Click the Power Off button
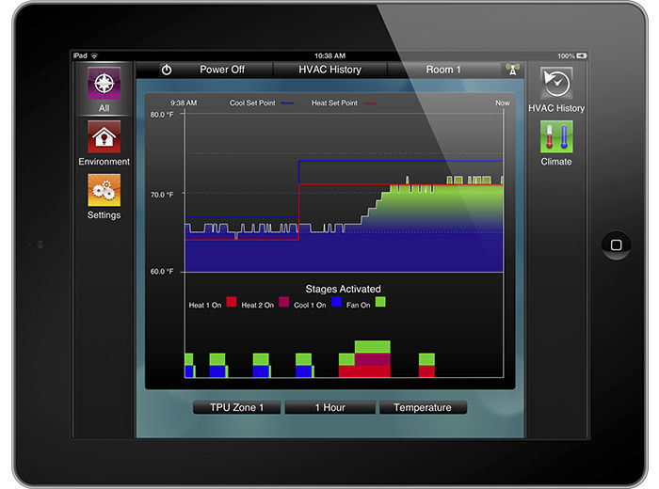The width and height of the screenshot is (659, 489). tap(222, 70)
